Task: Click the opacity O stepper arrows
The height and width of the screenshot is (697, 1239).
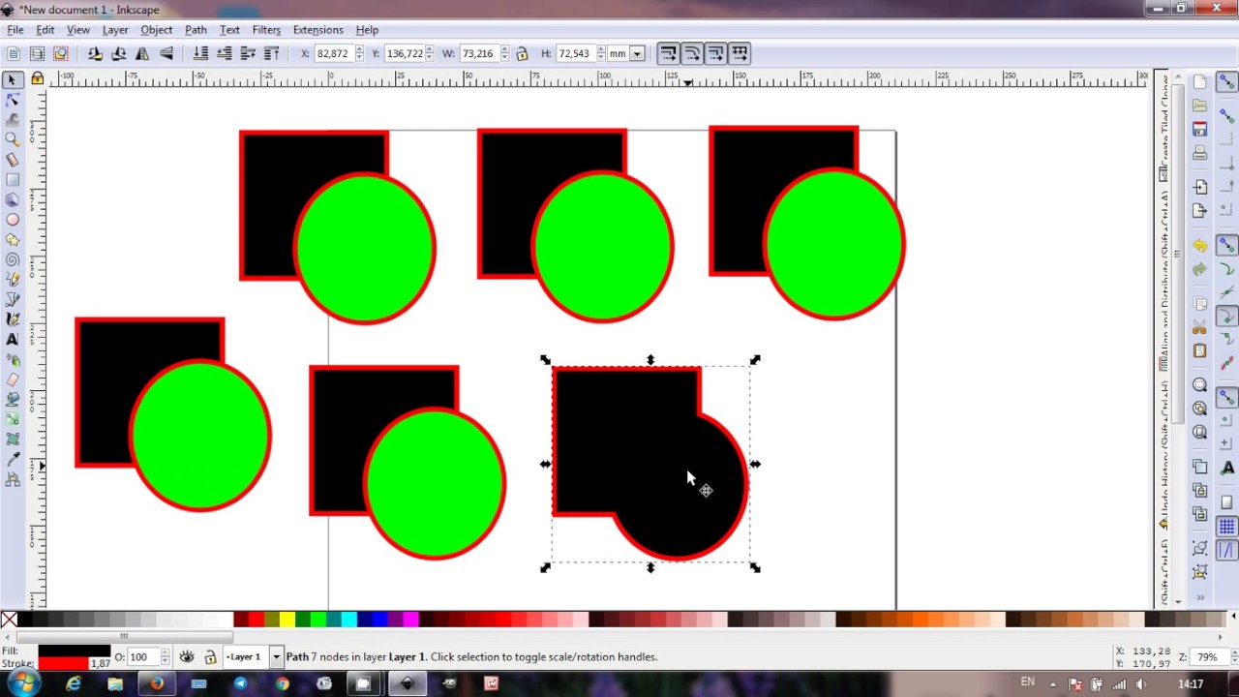Action: tap(165, 657)
